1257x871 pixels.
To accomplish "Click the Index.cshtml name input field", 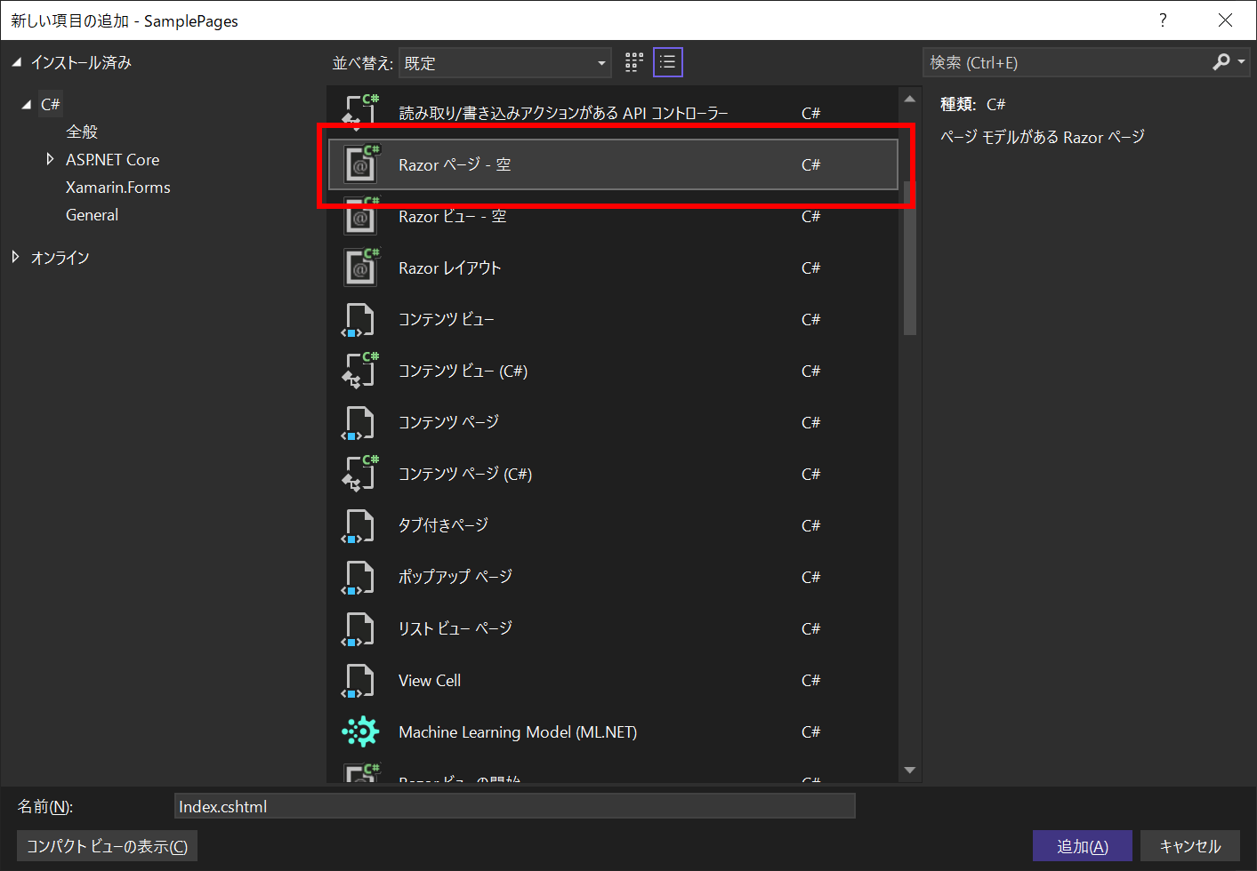I will 515,805.
